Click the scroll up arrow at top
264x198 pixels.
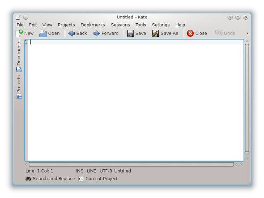[247, 41]
